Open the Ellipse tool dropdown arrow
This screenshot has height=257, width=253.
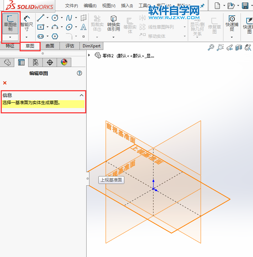point(76,27)
